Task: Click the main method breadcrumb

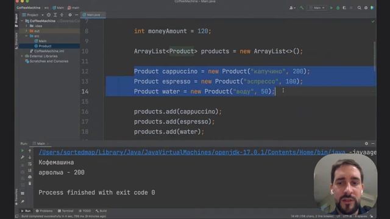Action: (73, 8)
